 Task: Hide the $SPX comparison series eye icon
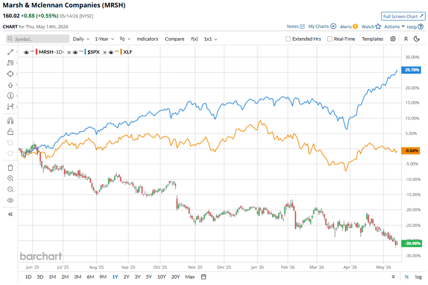click(x=75, y=52)
